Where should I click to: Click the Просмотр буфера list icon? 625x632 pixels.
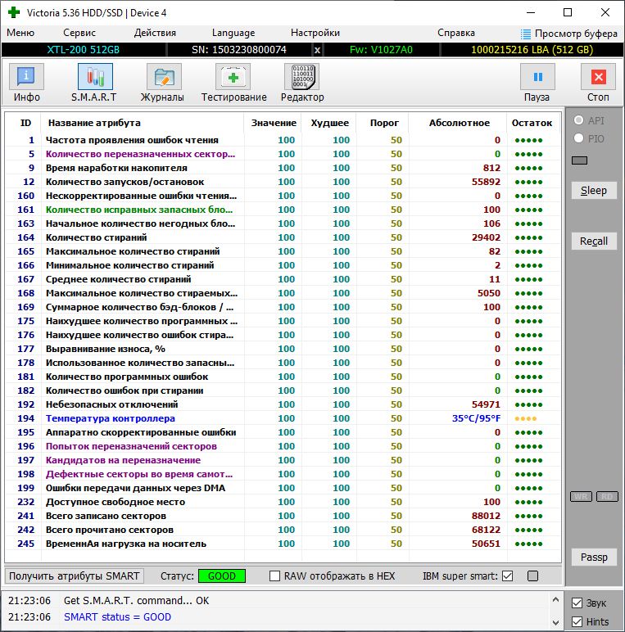click(525, 34)
